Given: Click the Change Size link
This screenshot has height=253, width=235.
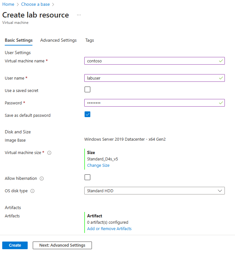Looking at the screenshot, I should pos(98,165).
